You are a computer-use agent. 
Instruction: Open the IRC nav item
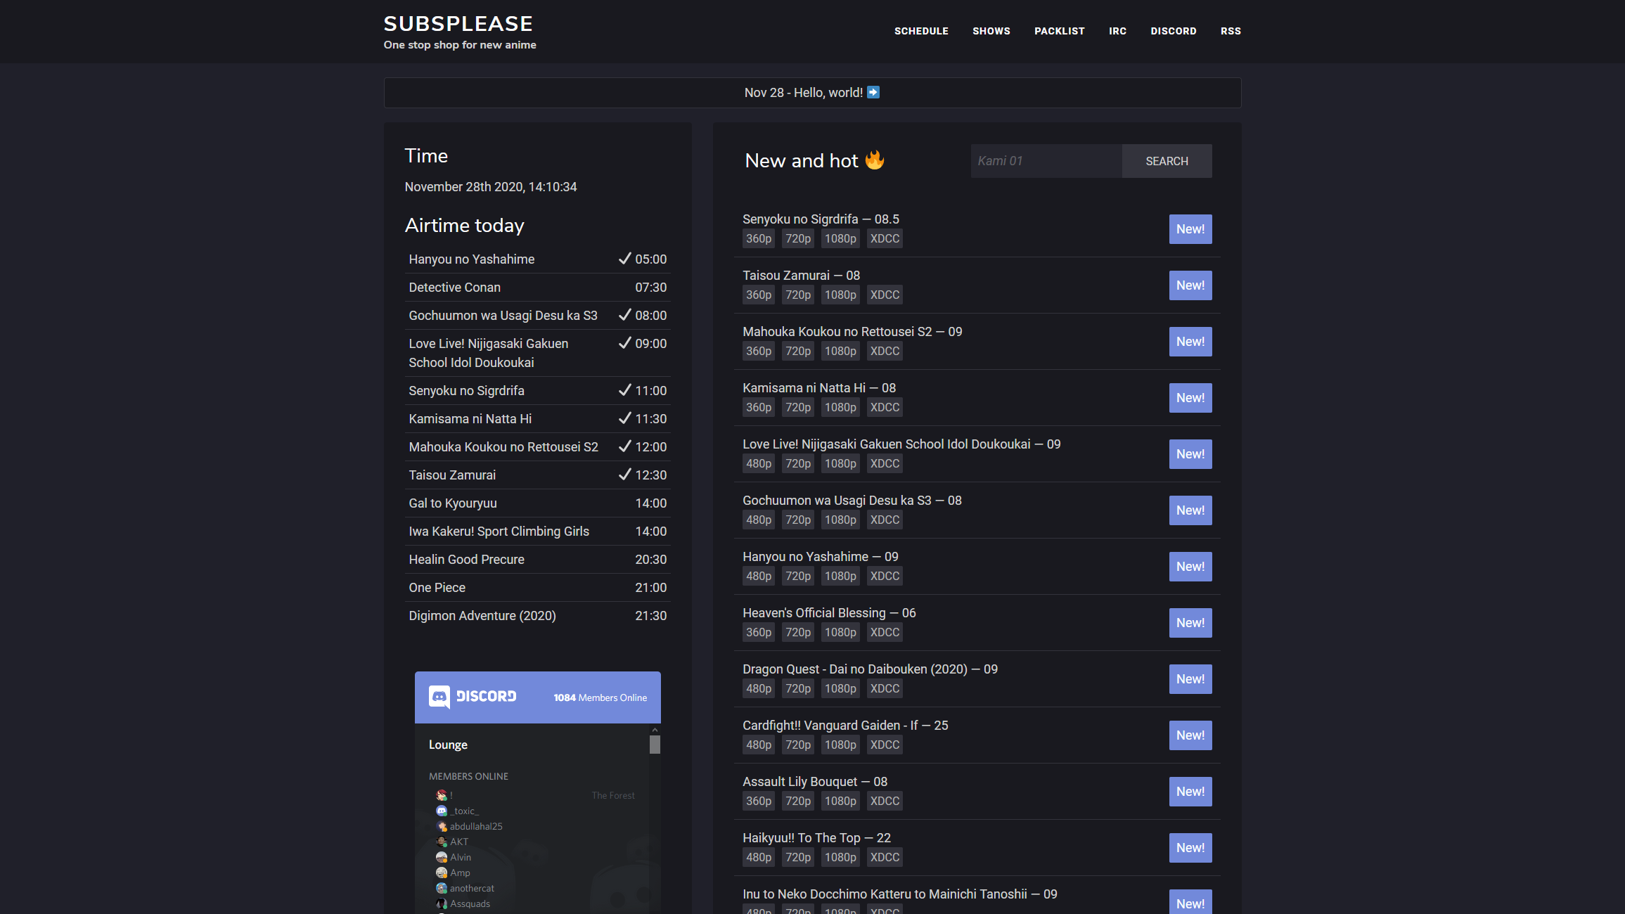[x=1117, y=31]
